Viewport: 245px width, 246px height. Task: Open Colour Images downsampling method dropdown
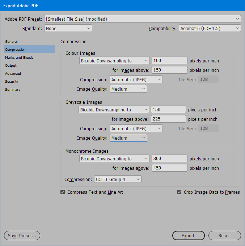[x=114, y=61]
